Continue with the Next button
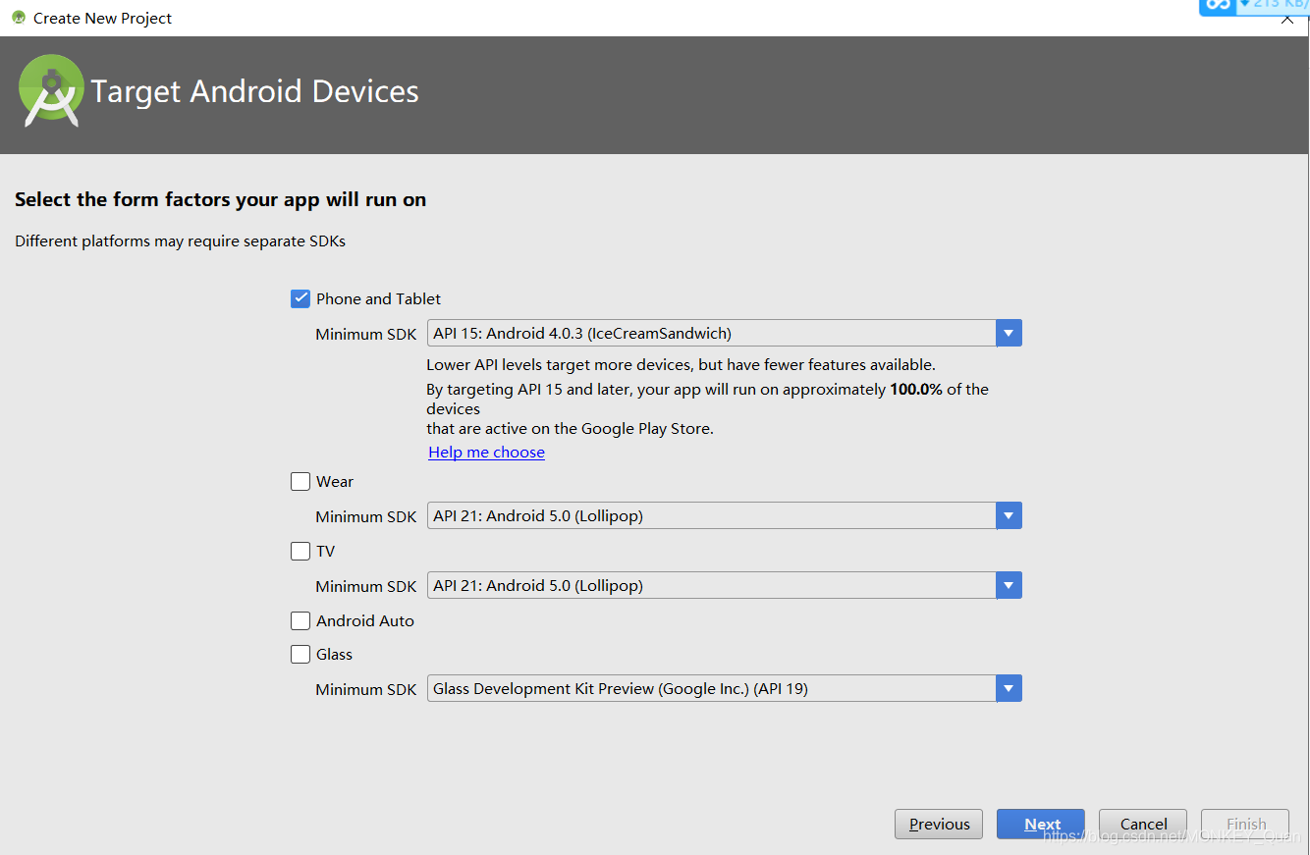 [1041, 824]
